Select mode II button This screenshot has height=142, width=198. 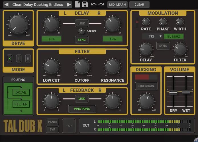click(x=28, y=59)
